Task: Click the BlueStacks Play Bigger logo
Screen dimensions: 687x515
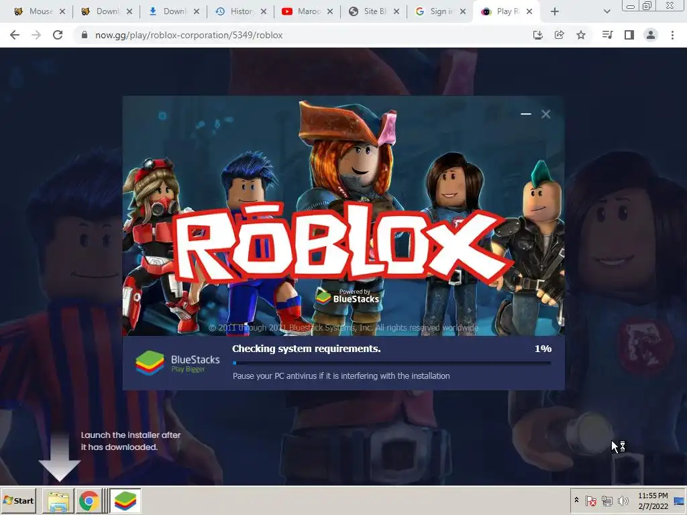Action: point(177,363)
